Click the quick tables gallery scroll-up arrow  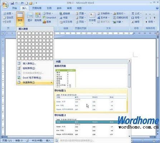[x=129, y=61]
